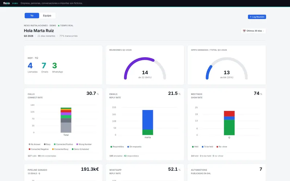
Task: Click the MEETINGS card title
Action: [x=196, y=94]
